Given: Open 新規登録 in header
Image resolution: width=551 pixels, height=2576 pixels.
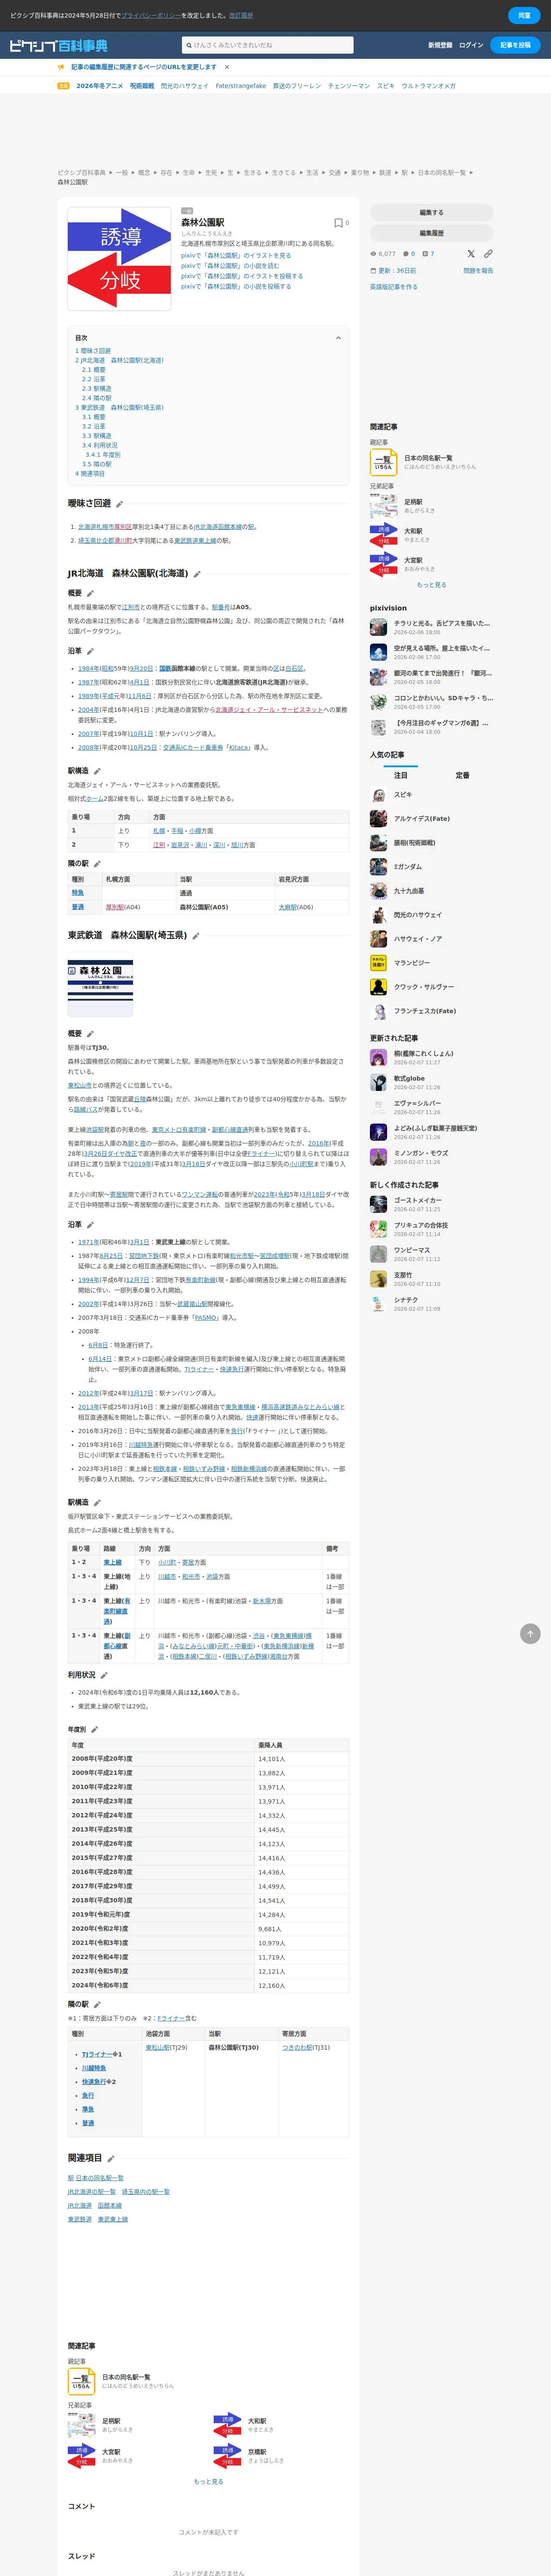Looking at the screenshot, I should (x=440, y=45).
